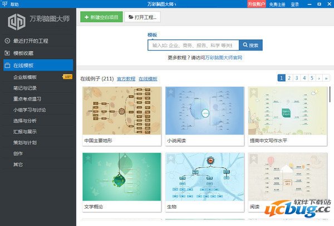334x226 pixels.
Task: Open the 笔记与记录 template category
Action: pyautogui.click(x=26, y=88)
